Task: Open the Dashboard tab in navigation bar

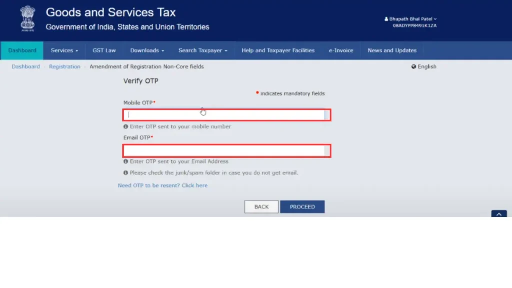Action: 22,50
